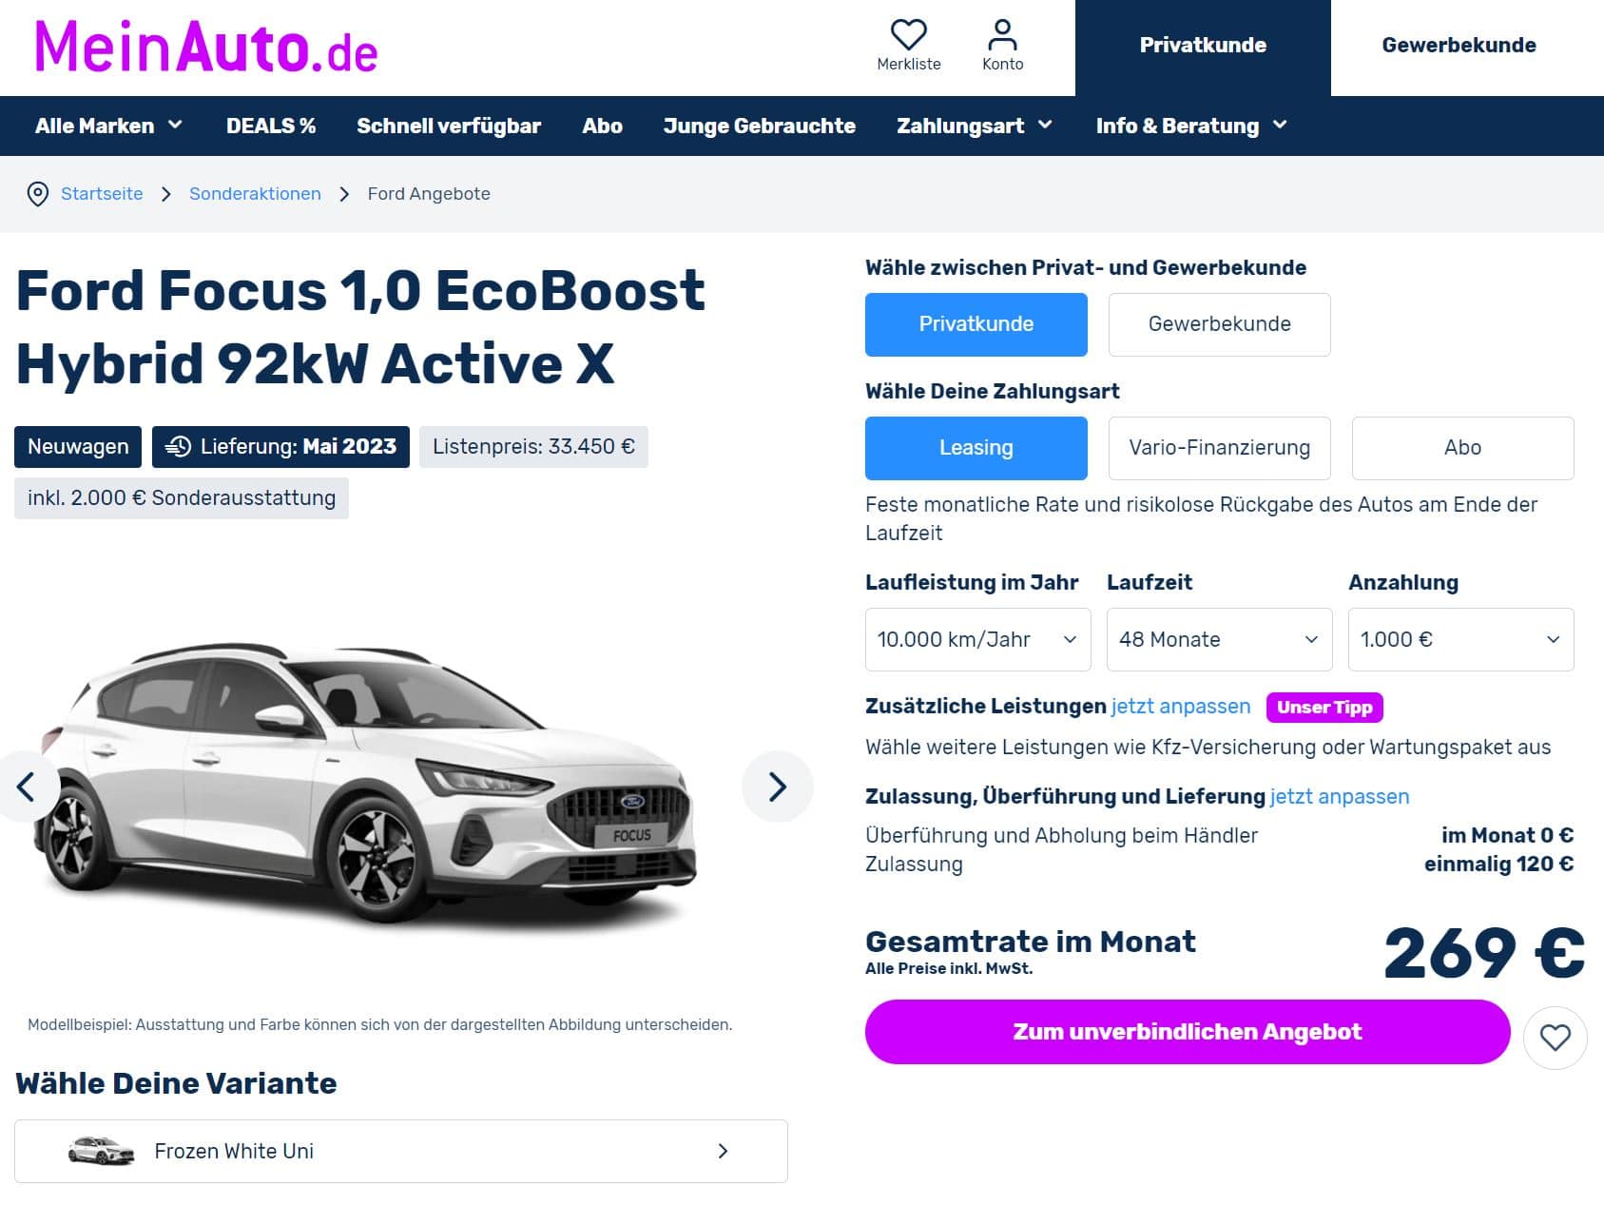The height and width of the screenshot is (1205, 1604).
Task: Show previous car image
Action: [26, 787]
